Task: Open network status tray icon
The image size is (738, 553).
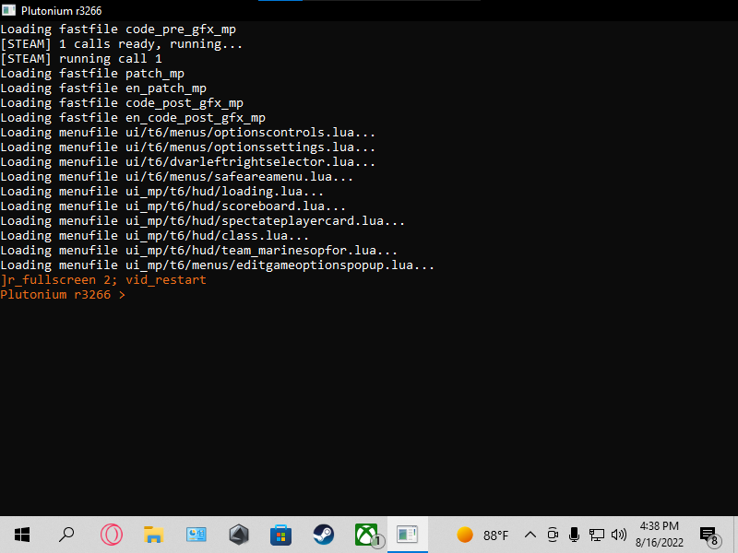Action: (x=596, y=535)
